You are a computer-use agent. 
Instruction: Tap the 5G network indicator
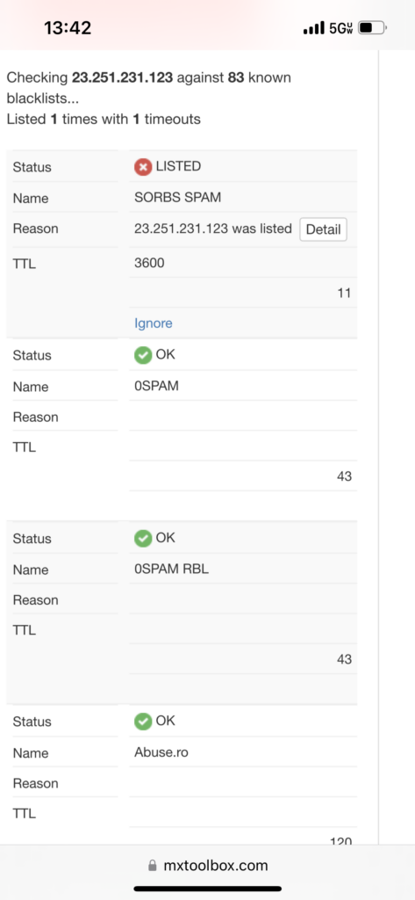(x=340, y=27)
